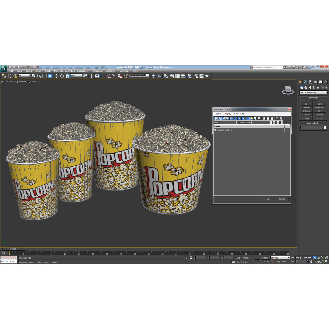Create a Teapot primitive

click(x=306, y=118)
